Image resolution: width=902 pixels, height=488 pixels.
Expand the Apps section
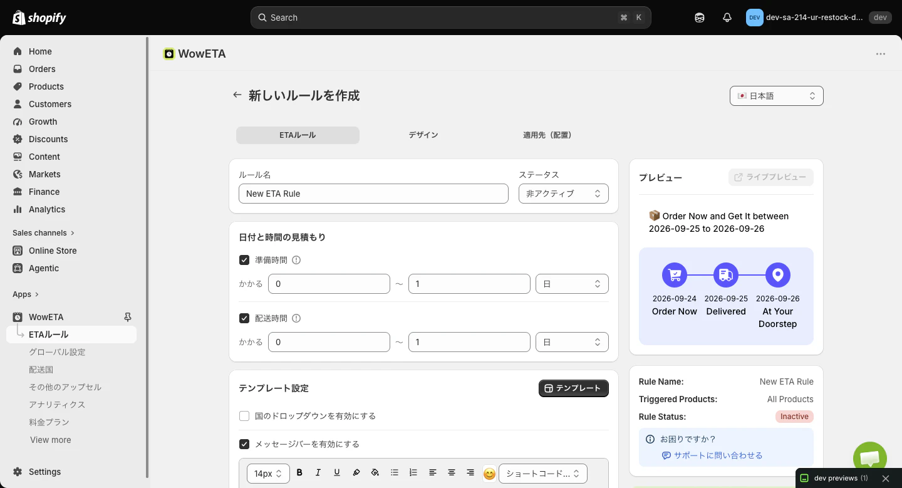point(26,294)
